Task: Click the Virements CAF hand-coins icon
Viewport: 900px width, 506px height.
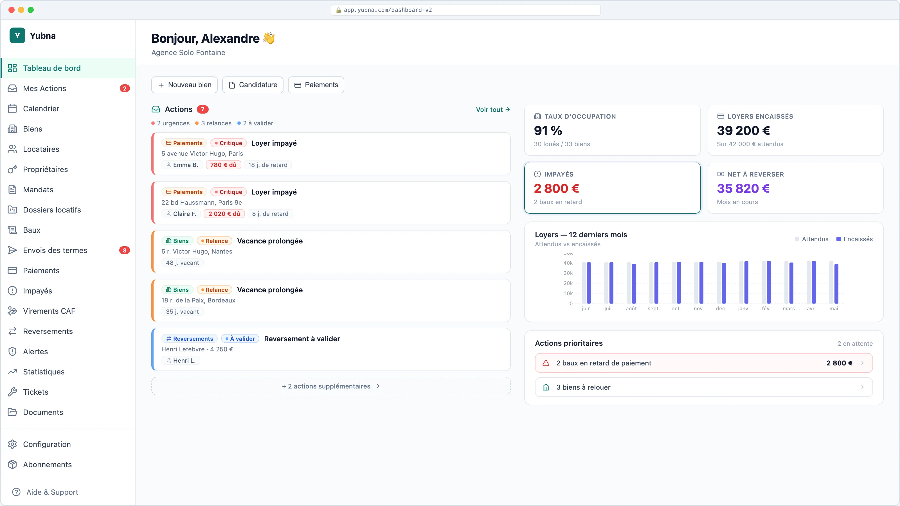Action: click(13, 311)
